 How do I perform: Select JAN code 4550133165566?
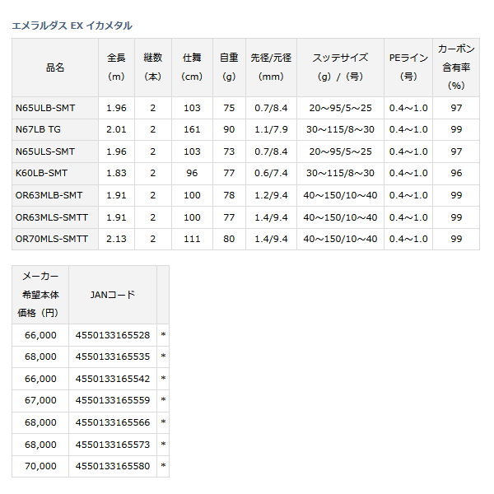point(113,422)
